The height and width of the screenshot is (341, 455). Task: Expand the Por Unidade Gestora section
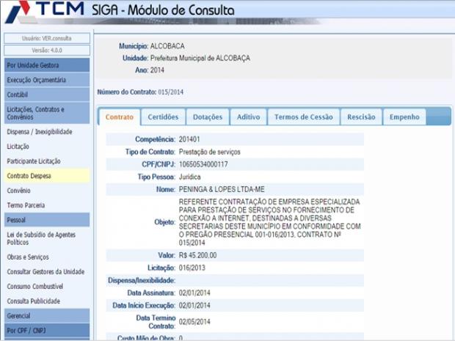coord(47,65)
